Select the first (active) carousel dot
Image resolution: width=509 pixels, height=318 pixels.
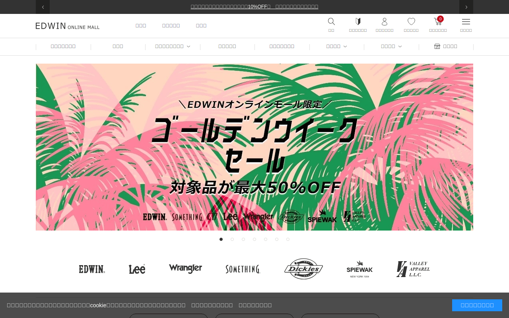pos(221,239)
